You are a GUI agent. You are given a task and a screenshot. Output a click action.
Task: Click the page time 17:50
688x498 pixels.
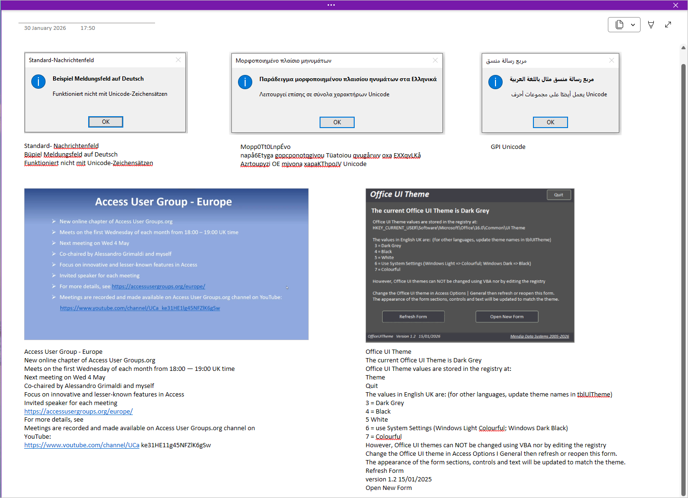point(88,28)
